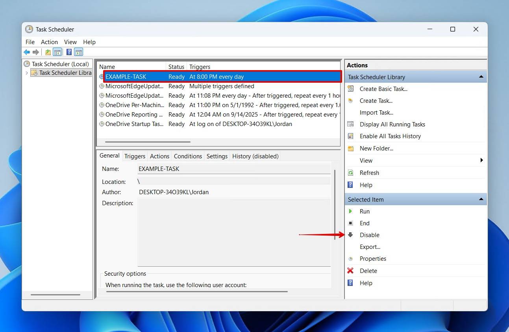The width and height of the screenshot is (509, 332).
Task: Open the Action menu
Action: pos(49,42)
